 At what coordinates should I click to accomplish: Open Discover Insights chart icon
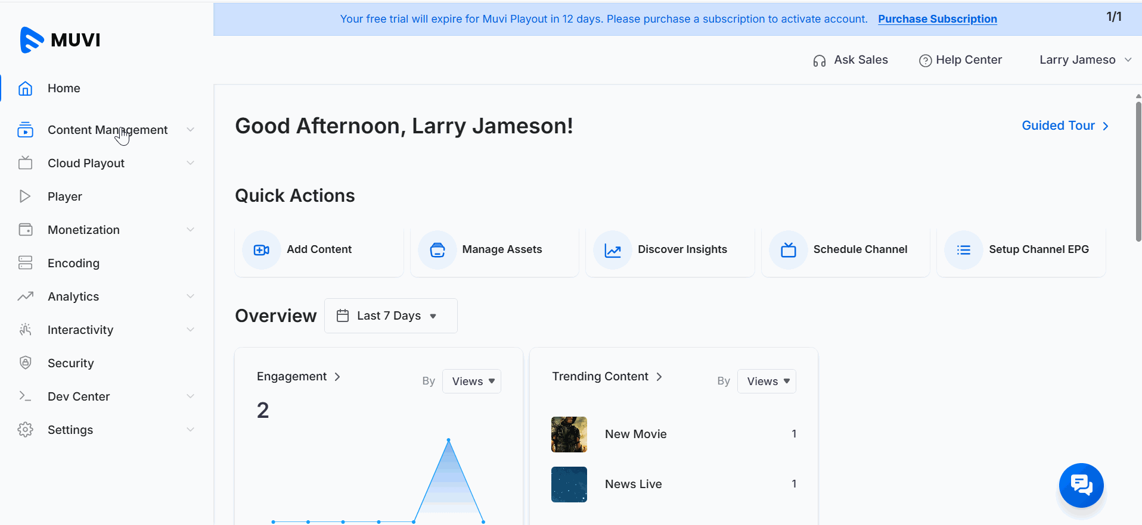point(613,250)
